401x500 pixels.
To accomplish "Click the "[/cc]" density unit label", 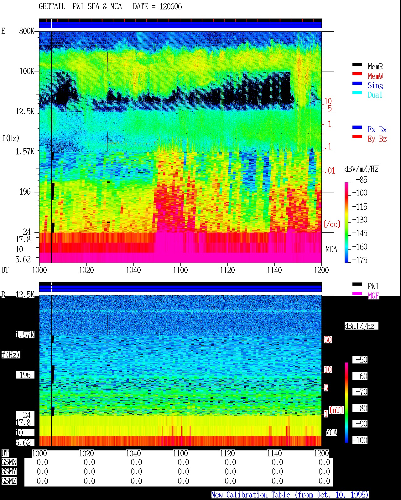I will pyautogui.click(x=332, y=224).
